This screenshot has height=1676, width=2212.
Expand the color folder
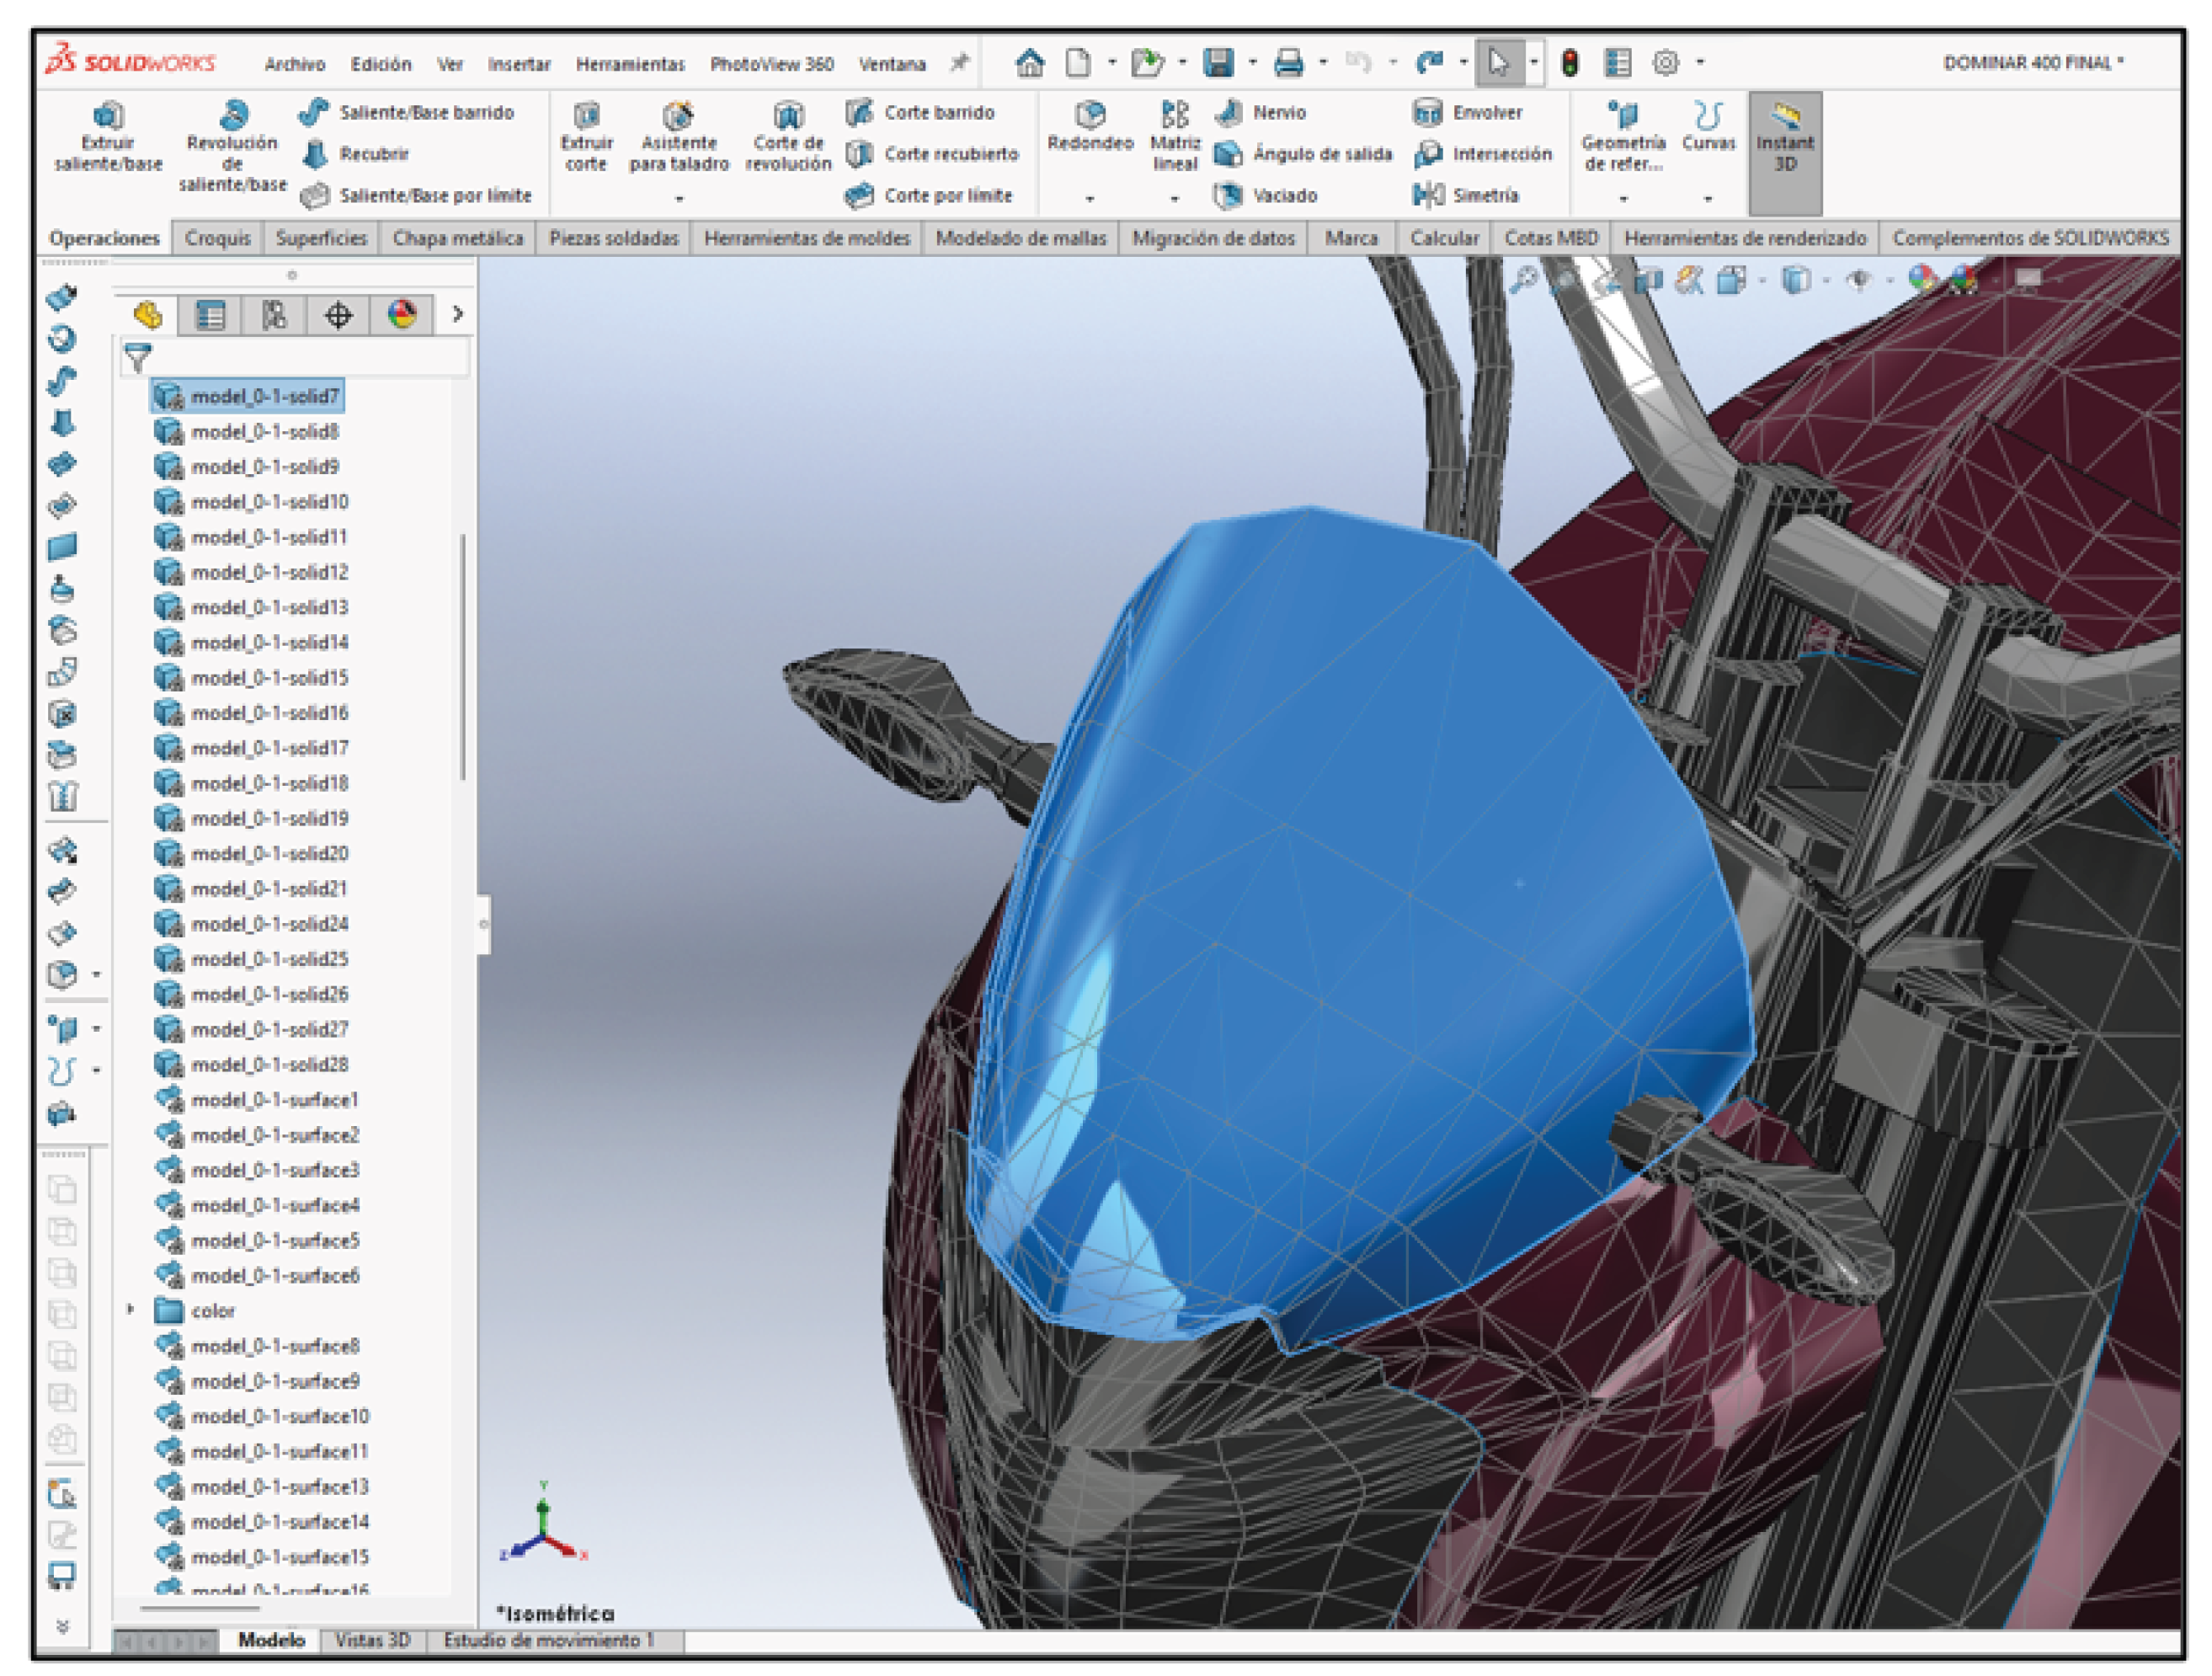tap(130, 1309)
